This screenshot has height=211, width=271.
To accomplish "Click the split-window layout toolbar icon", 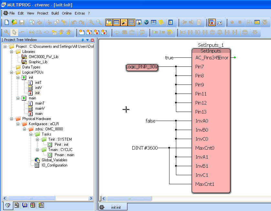I will [154, 22].
